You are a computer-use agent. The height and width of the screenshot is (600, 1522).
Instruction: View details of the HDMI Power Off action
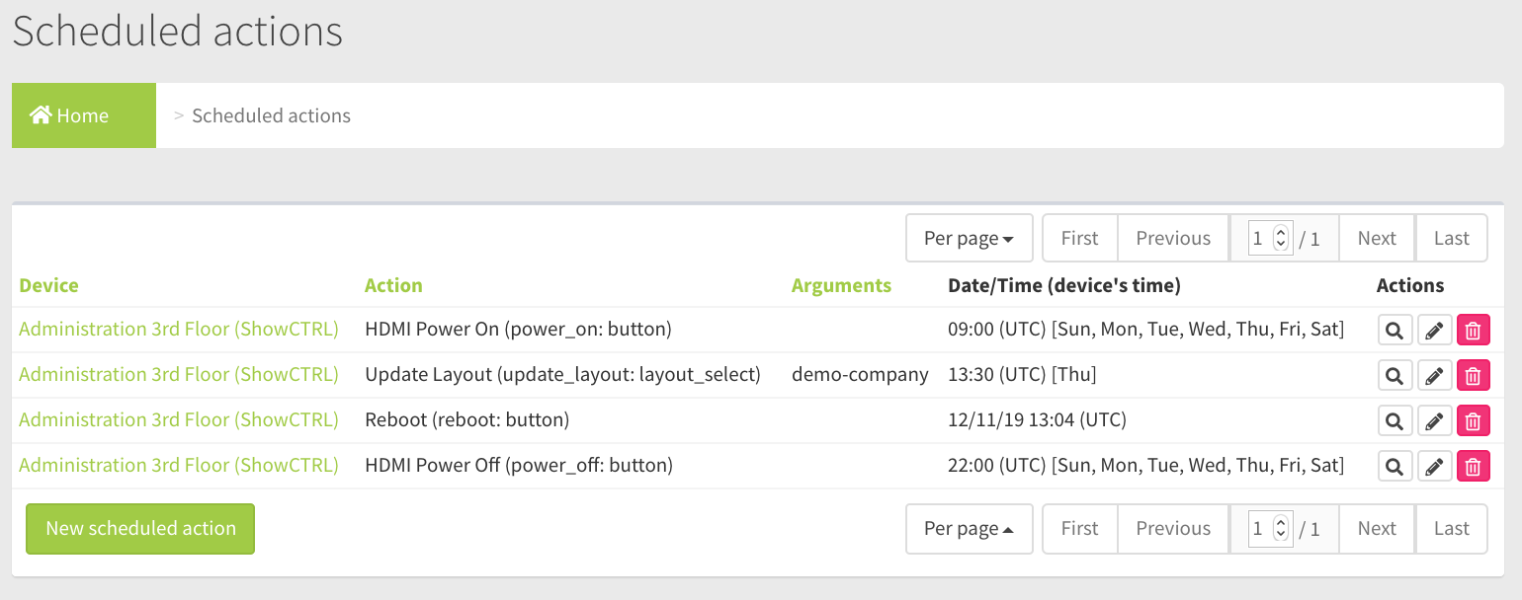pos(1395,467)
